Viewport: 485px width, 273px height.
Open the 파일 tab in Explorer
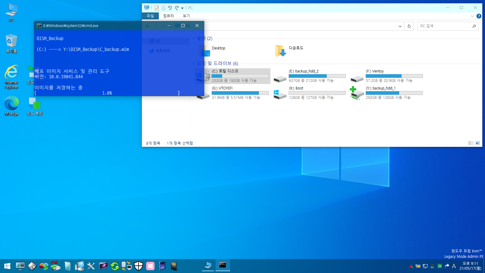(x=150, y=16)
